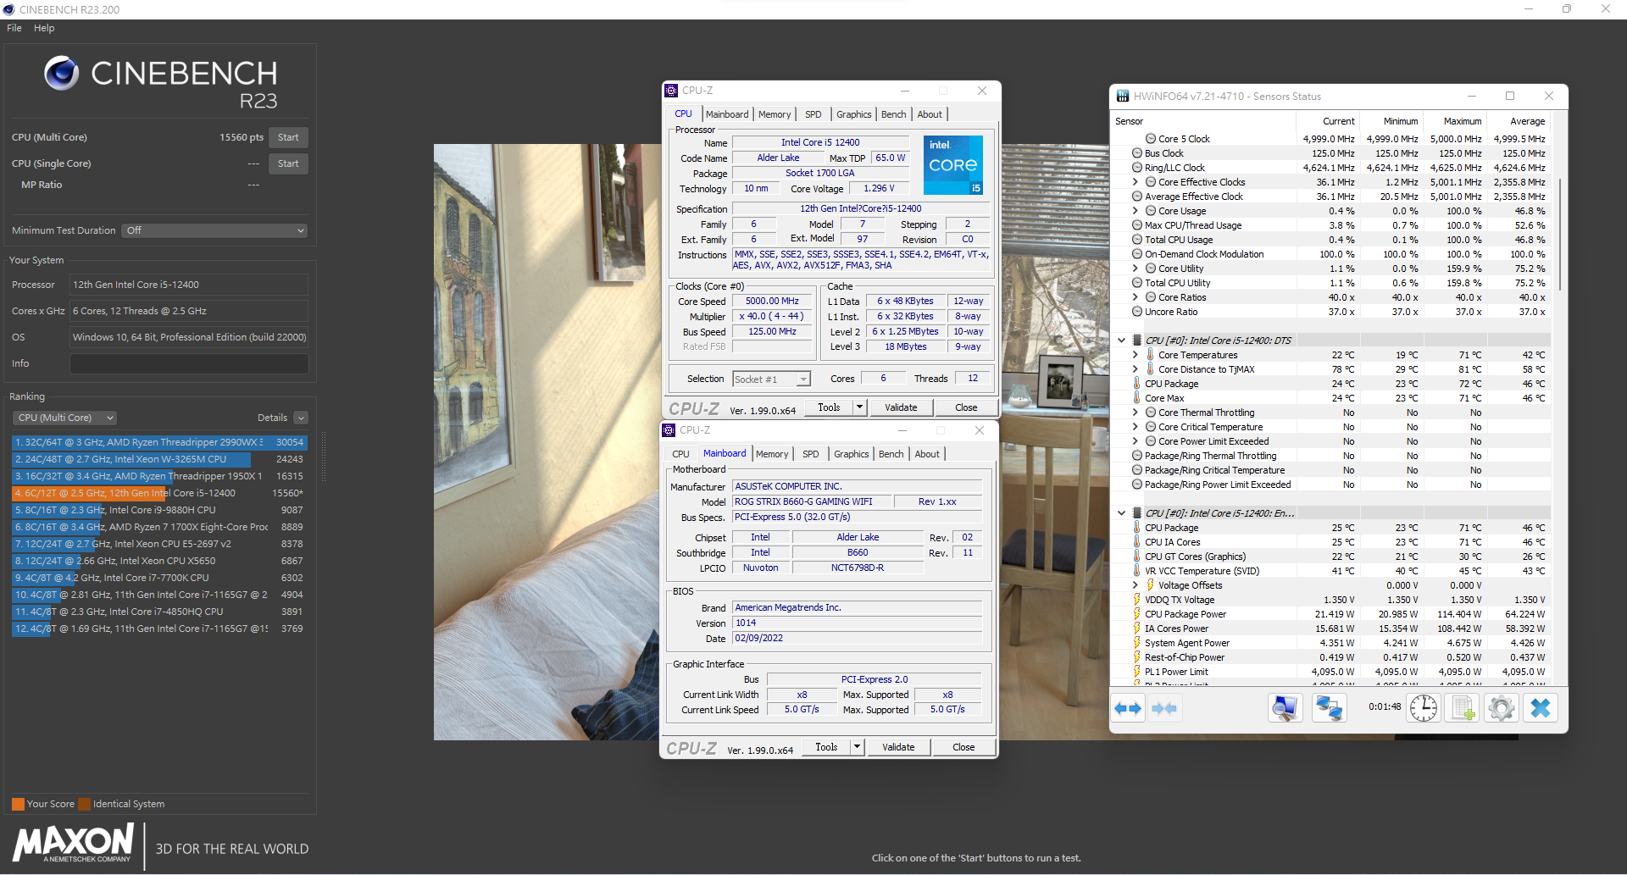The image size is (1627, 875).
Task: Select Threadripper 2990WX ranking entry
Action: point(159,442)
